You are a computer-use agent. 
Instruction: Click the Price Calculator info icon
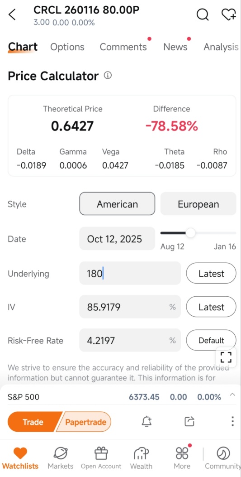click(108, 76)
